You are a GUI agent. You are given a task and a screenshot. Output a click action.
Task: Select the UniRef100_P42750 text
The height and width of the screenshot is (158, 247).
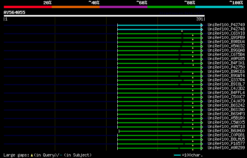(x=226, y=67)
